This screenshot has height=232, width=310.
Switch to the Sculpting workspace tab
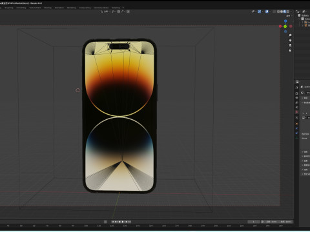tap(9, 8)
